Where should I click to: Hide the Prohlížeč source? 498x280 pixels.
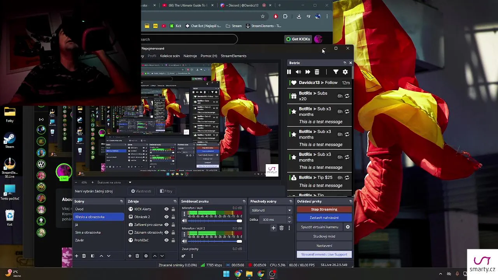[167, 240]
